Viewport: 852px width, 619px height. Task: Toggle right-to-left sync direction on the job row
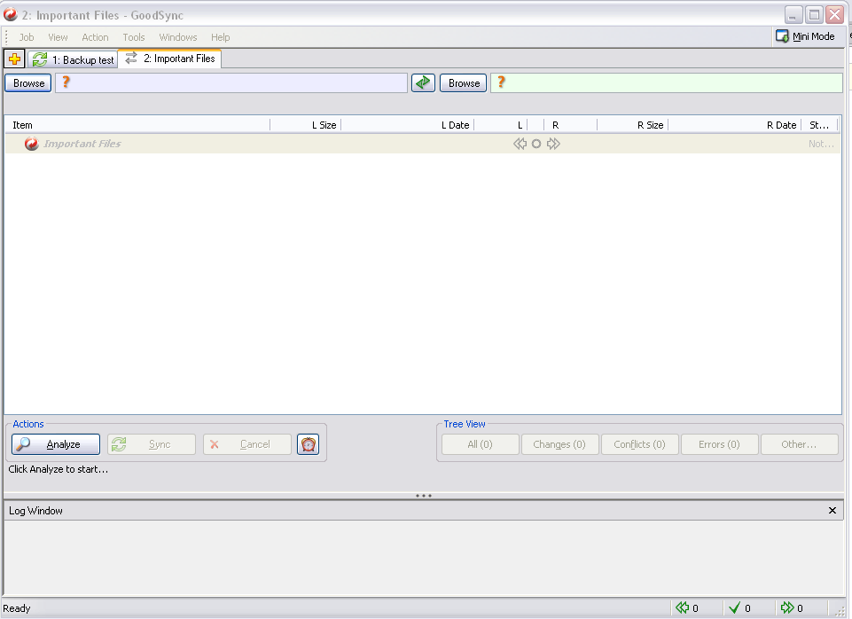520,143
